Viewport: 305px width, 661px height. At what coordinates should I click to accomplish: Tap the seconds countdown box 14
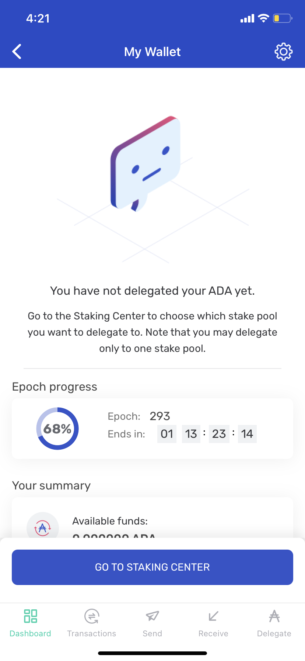click(247, 434)
